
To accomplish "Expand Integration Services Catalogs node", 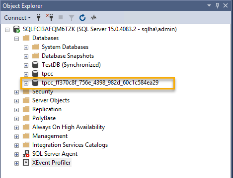I will (x=16, y=145).
